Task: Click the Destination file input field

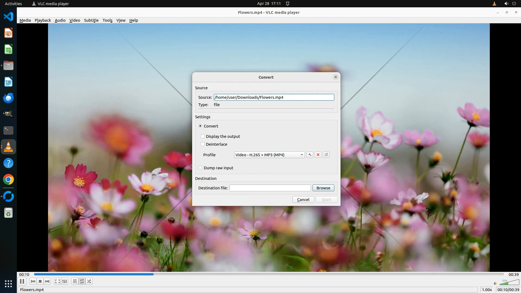Action: 270,188
